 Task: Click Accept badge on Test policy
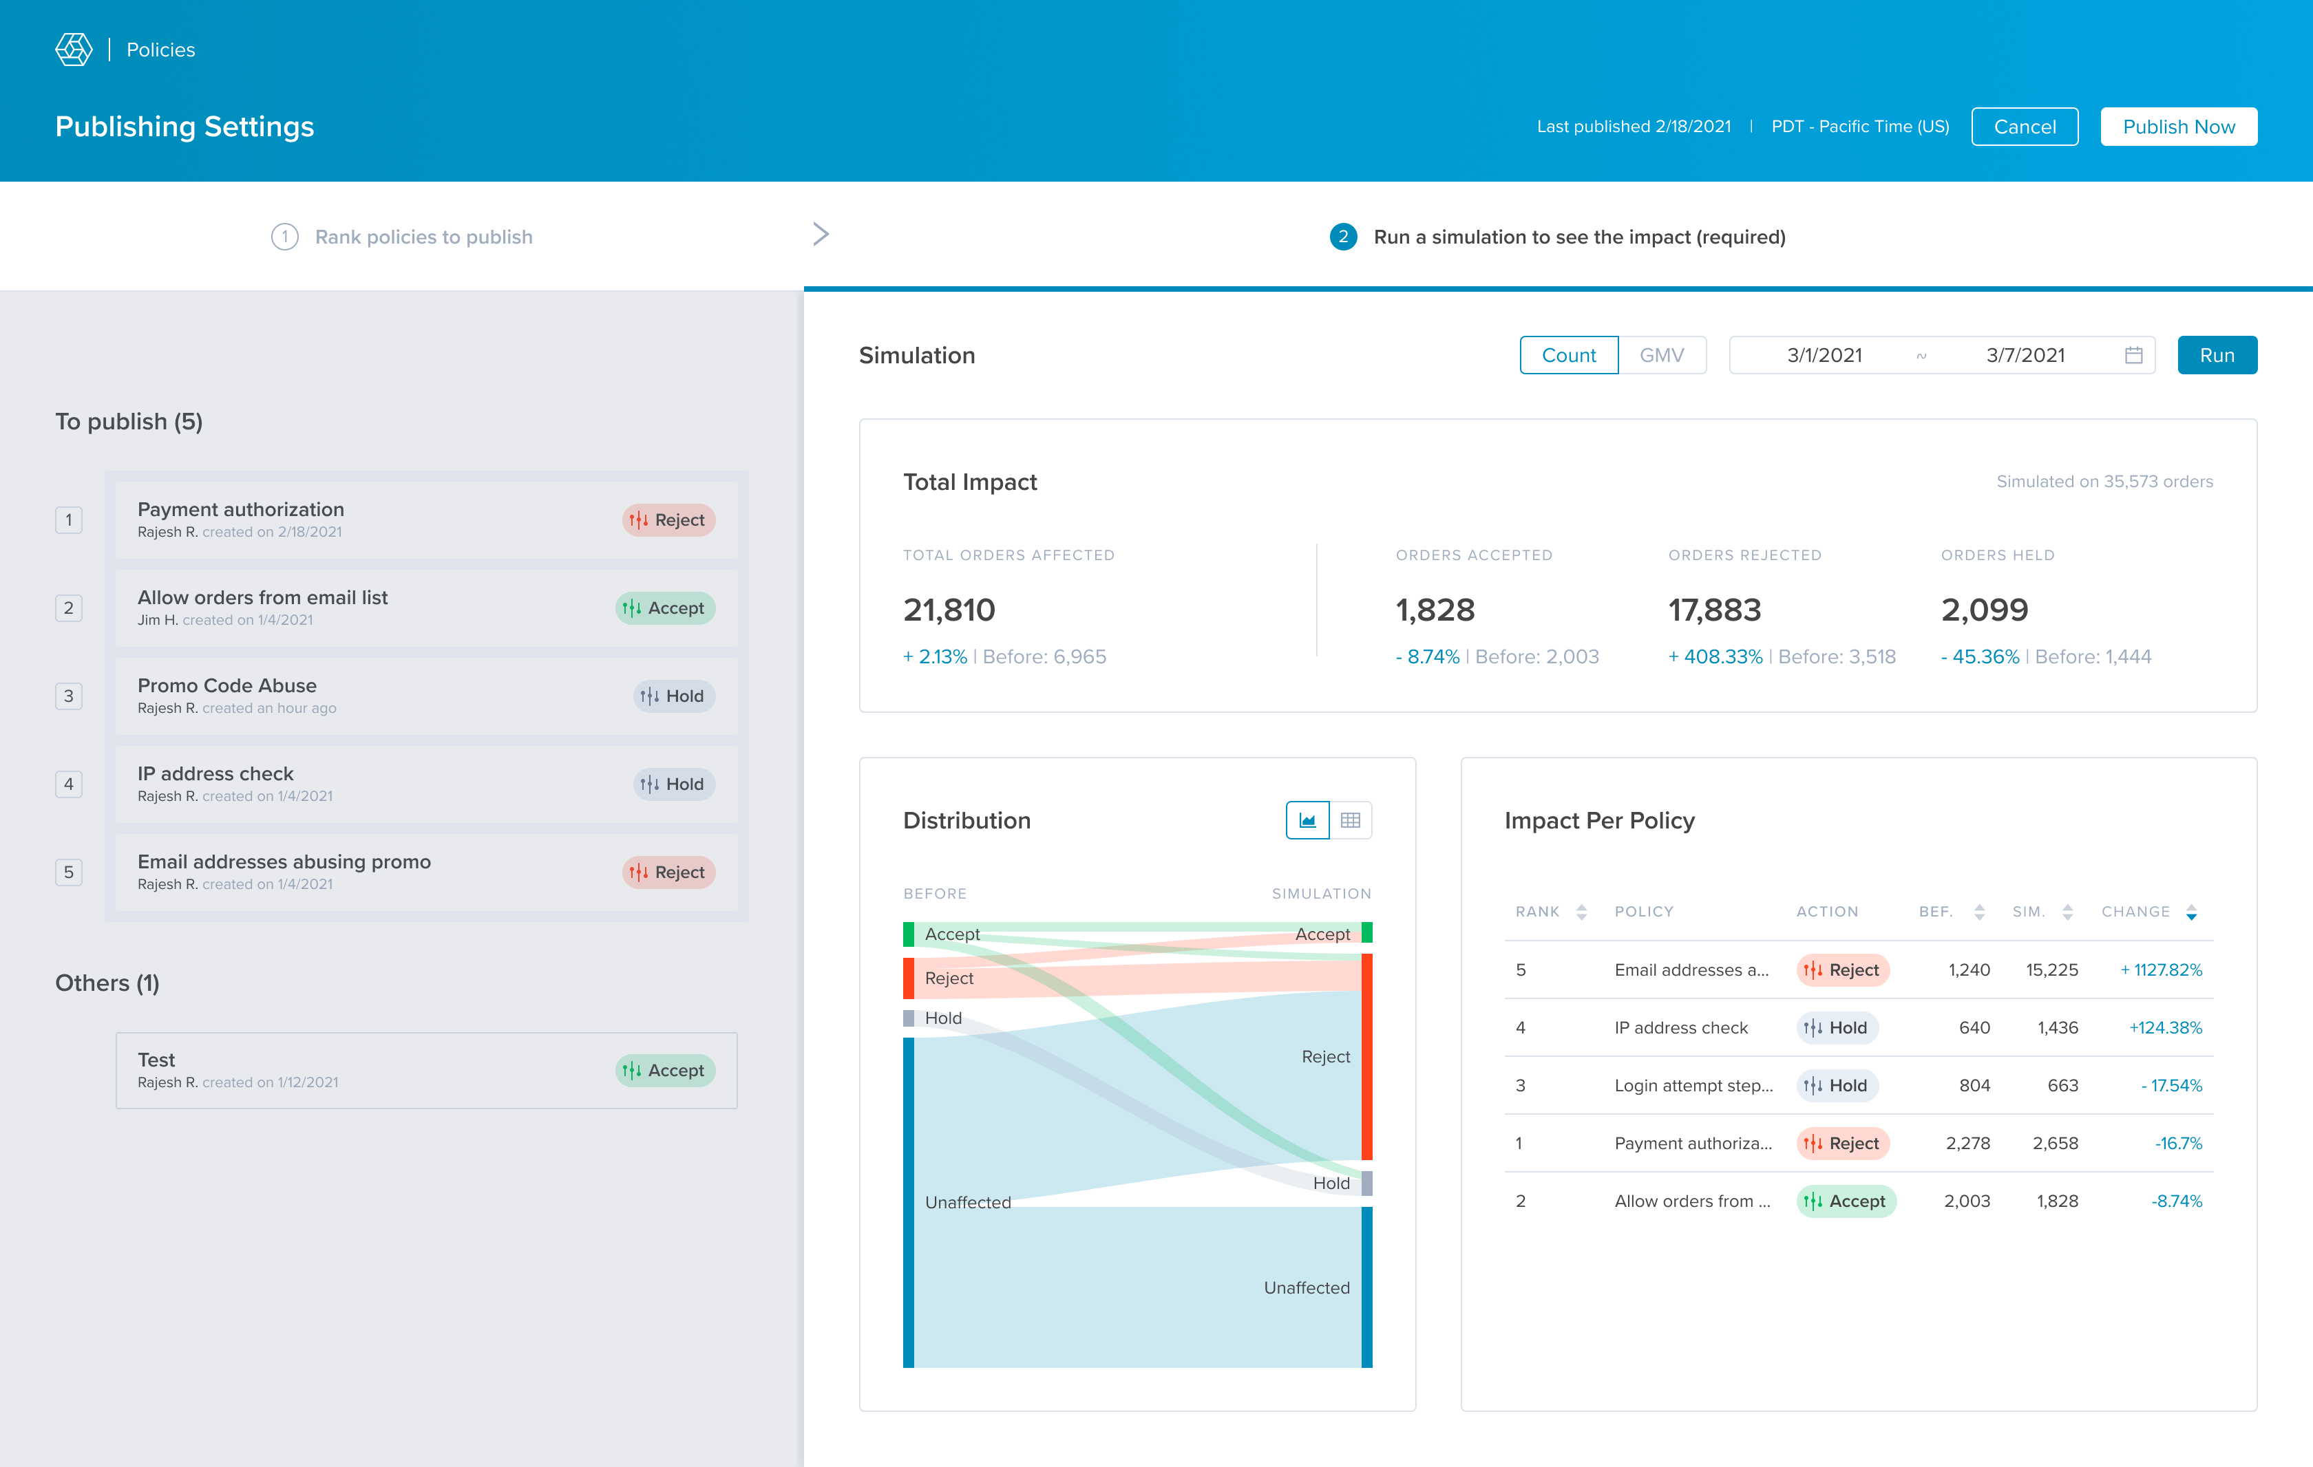point(665,1069)
